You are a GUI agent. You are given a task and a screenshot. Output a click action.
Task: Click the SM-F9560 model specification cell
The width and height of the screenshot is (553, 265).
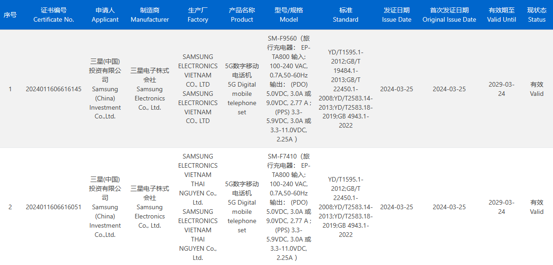[289, 89]
